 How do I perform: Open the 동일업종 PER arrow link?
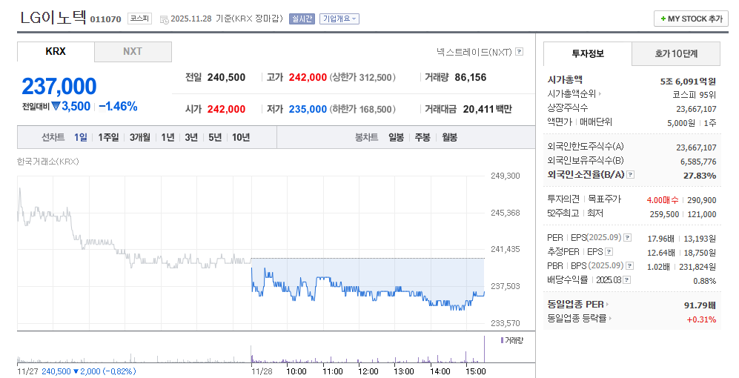point(608,305)
